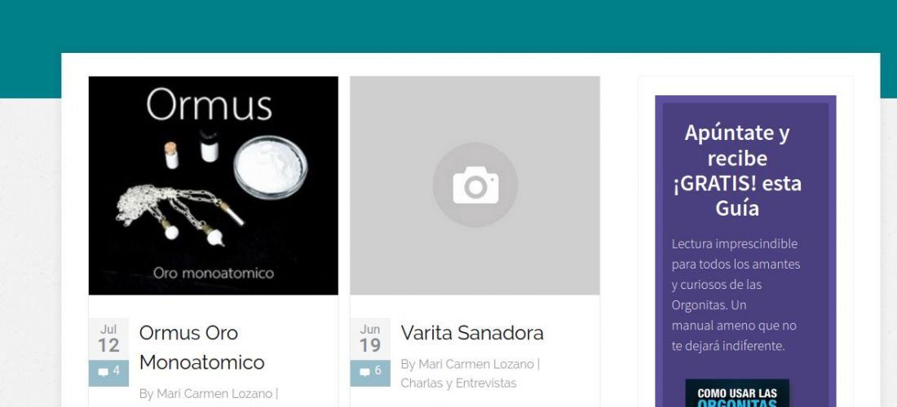Click the Jul 12 date badge
This screenshot has height=407, width=897.
pyautogui.click(x=108, y=339)
